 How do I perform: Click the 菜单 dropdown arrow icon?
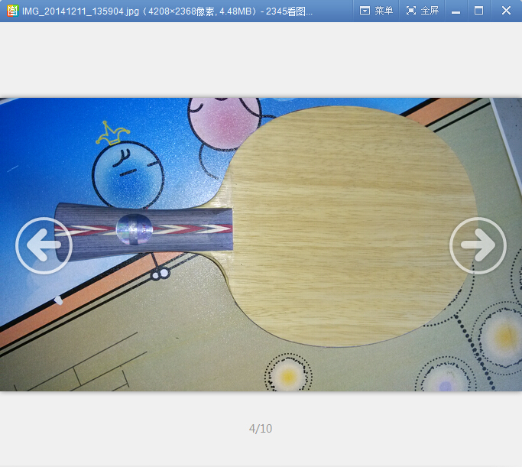click(365, 11)
